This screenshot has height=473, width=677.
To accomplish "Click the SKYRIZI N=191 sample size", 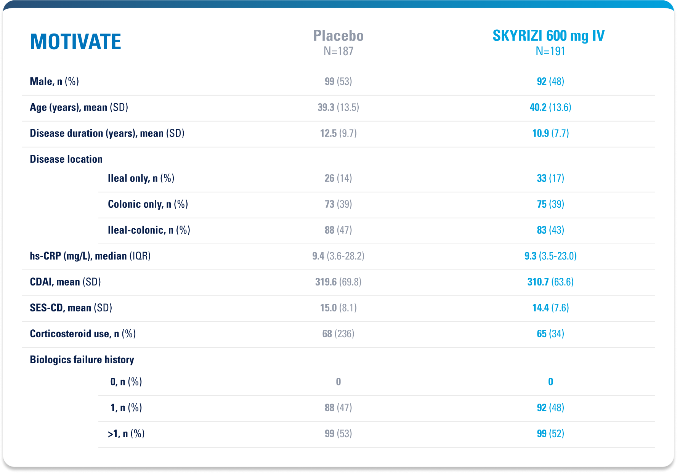I will click(x=550, y=51).
